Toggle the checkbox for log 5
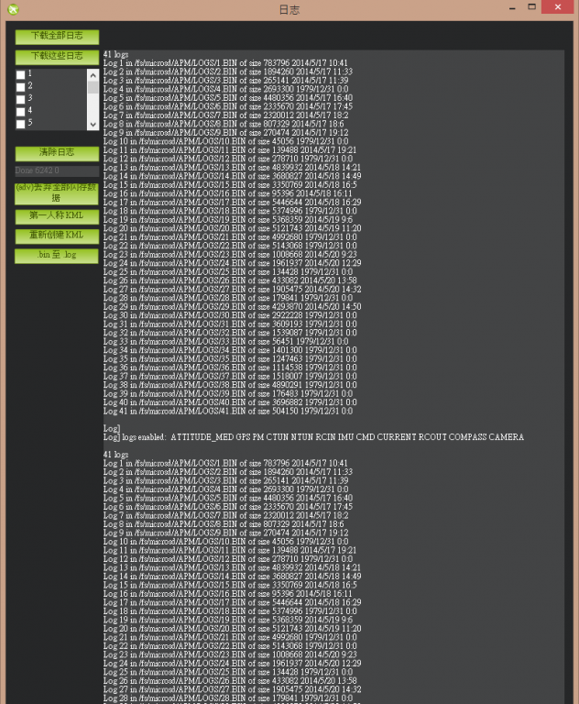579x704 pixels. point(21,124)
